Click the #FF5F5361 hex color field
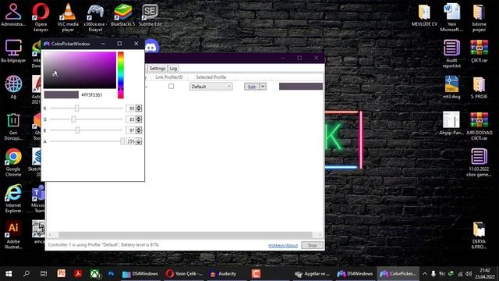The width and height of the screenshot is (499, 281). (92, 95)
